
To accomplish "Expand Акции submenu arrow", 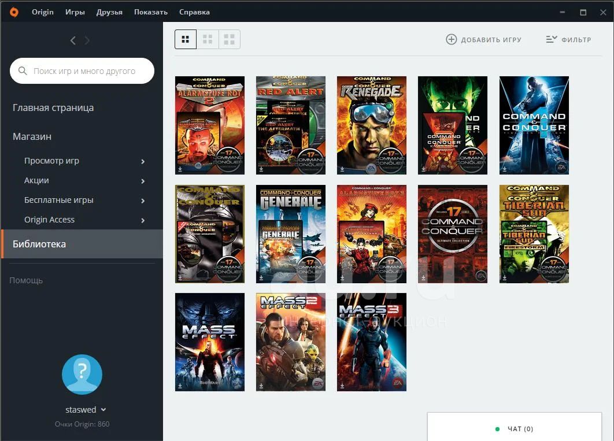I will [x=143, y=181].
